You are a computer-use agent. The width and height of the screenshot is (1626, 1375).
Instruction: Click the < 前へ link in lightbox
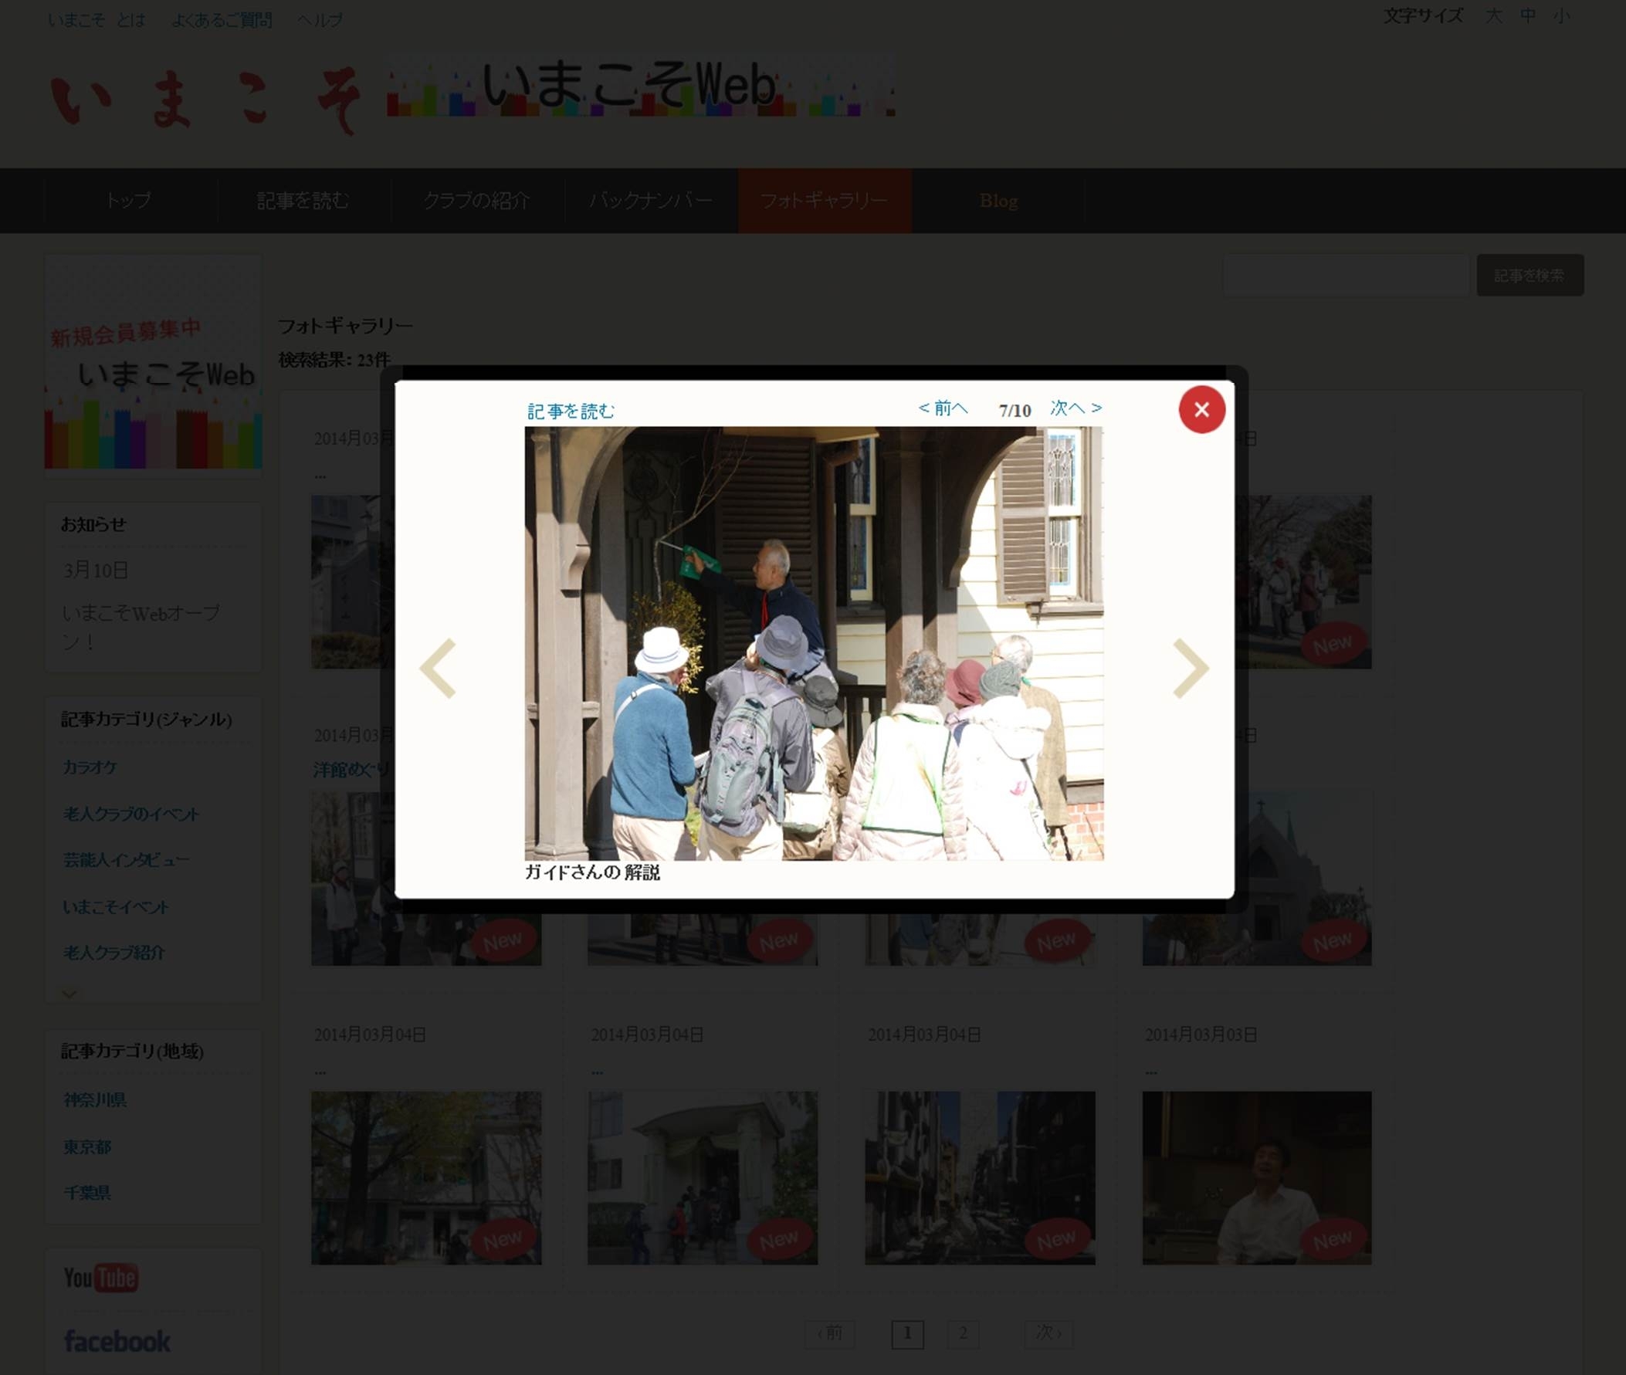(x=943, y=408)
